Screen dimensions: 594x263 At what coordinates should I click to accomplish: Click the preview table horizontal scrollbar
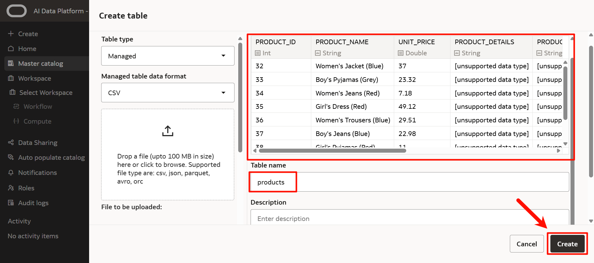click(332, 151)
